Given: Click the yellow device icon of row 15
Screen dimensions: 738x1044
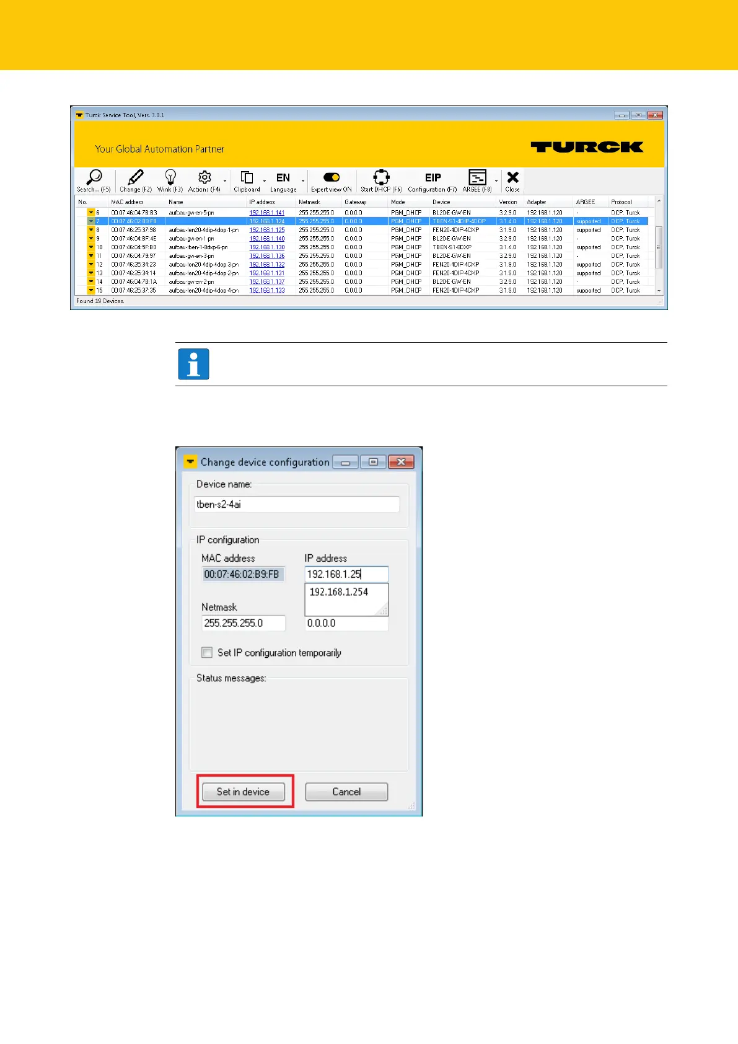Looking at the screenshot, I should (x=90, y=290).
